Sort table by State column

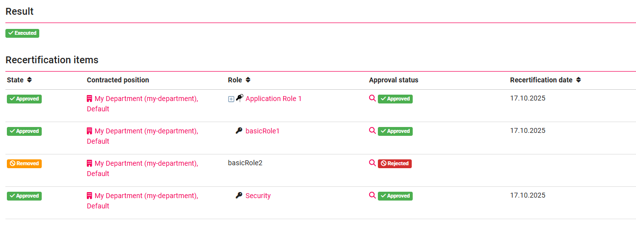[29, 80]
